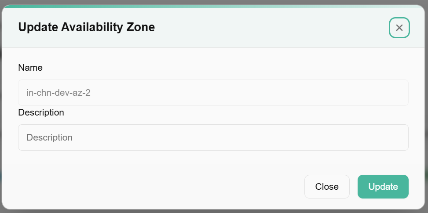Click the "Update Availability Zone" title

pos(86,27)
